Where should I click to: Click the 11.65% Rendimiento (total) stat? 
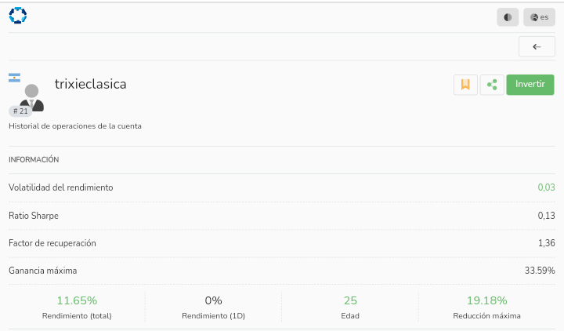coord(77,307)
